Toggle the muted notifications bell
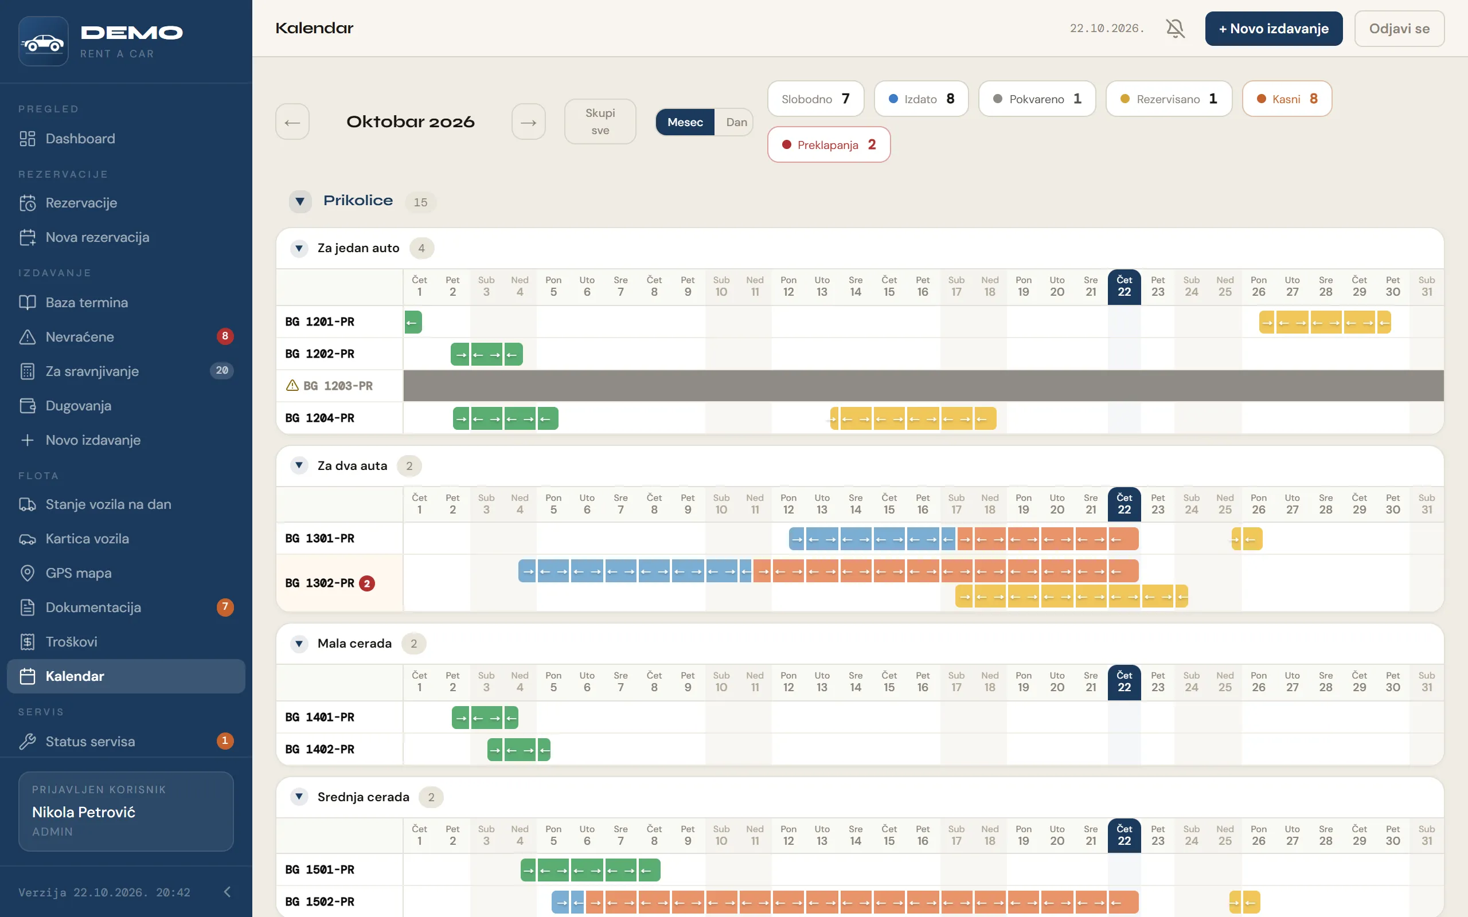1468x917 pixels. coord(1175,29)
